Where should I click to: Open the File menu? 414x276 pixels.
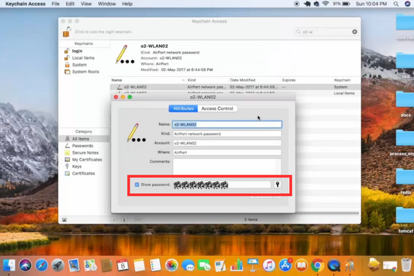[55, 3]
